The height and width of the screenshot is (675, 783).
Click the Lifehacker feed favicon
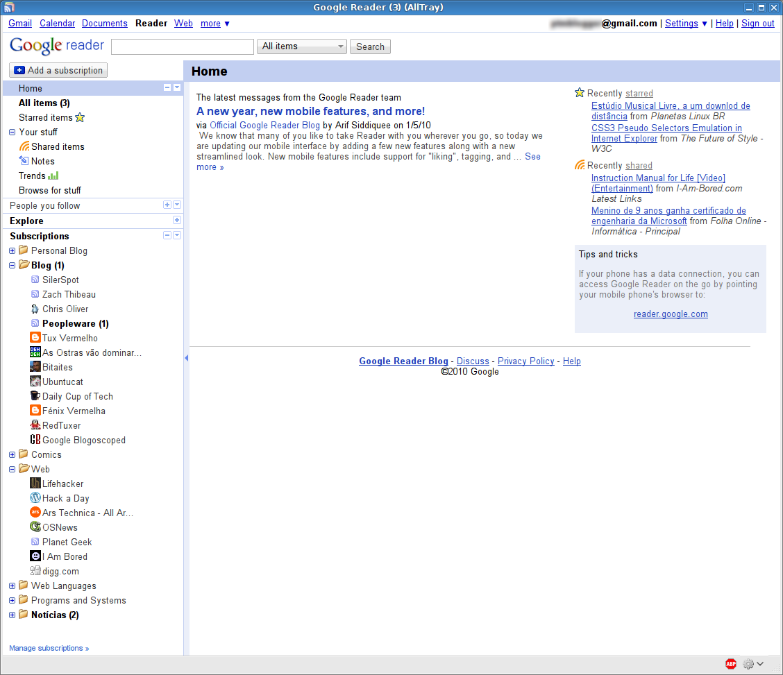[x=35, y=484]
